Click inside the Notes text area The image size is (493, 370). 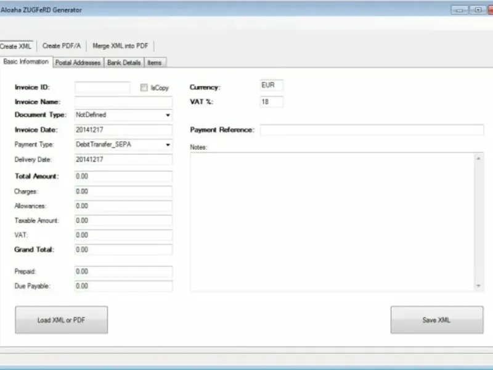click(332, 222)
